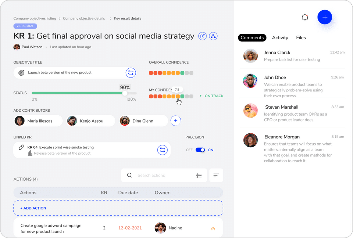Click Key result details breadcrumb
Image resolution: width=353 pixels, height=238 pixels.
point(128,18)
